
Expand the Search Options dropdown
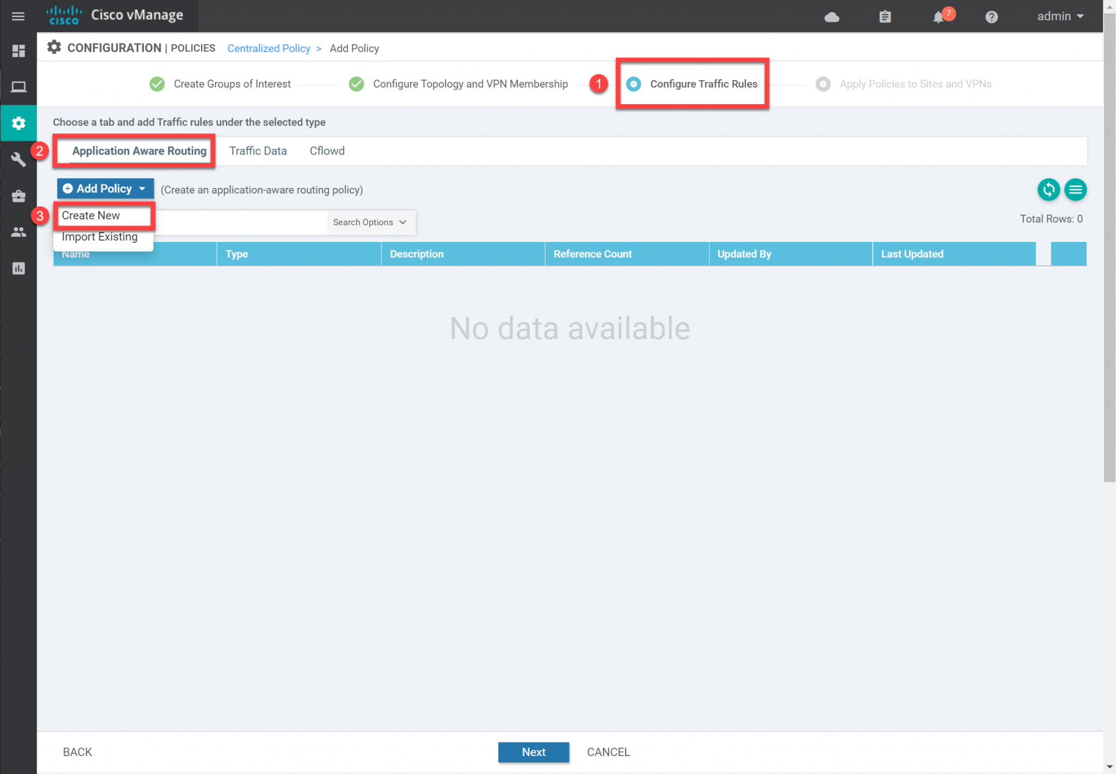[371, 222]
